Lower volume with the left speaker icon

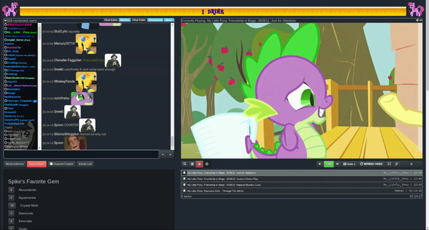(320, 164)
